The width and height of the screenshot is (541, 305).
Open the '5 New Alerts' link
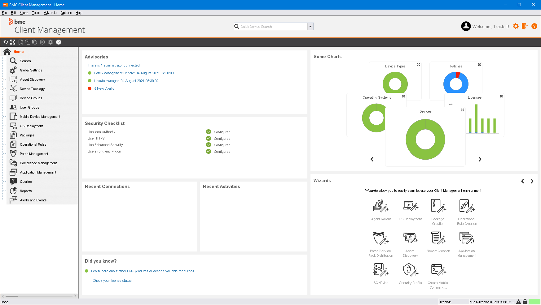click(x=104, y=88)
